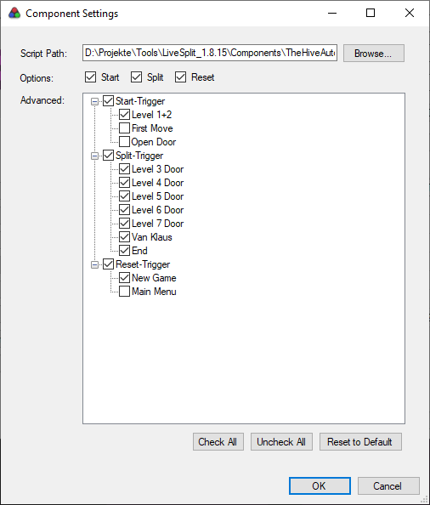
Task: Click into the Script Path field
Action: click(210, 53)
